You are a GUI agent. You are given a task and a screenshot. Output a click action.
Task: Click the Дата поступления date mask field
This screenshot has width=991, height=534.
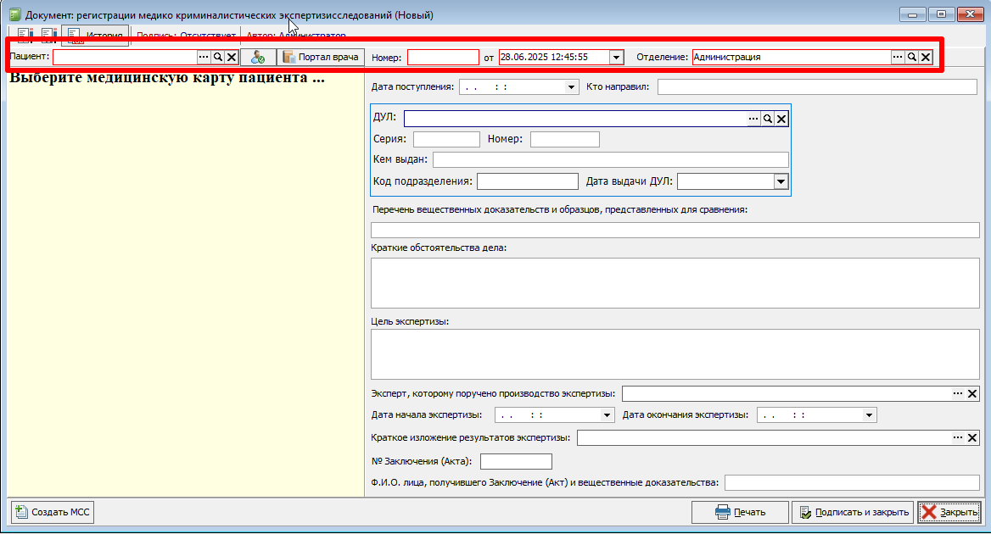point(512,87)
